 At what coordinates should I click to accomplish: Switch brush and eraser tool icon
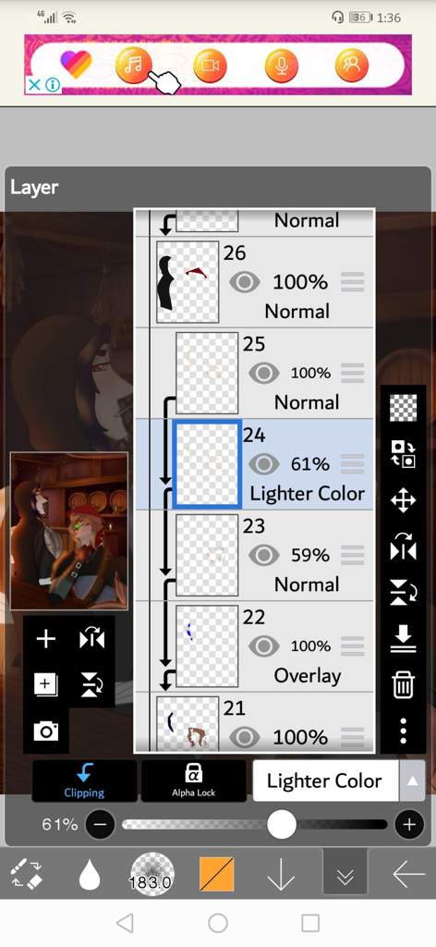point(27,875)
